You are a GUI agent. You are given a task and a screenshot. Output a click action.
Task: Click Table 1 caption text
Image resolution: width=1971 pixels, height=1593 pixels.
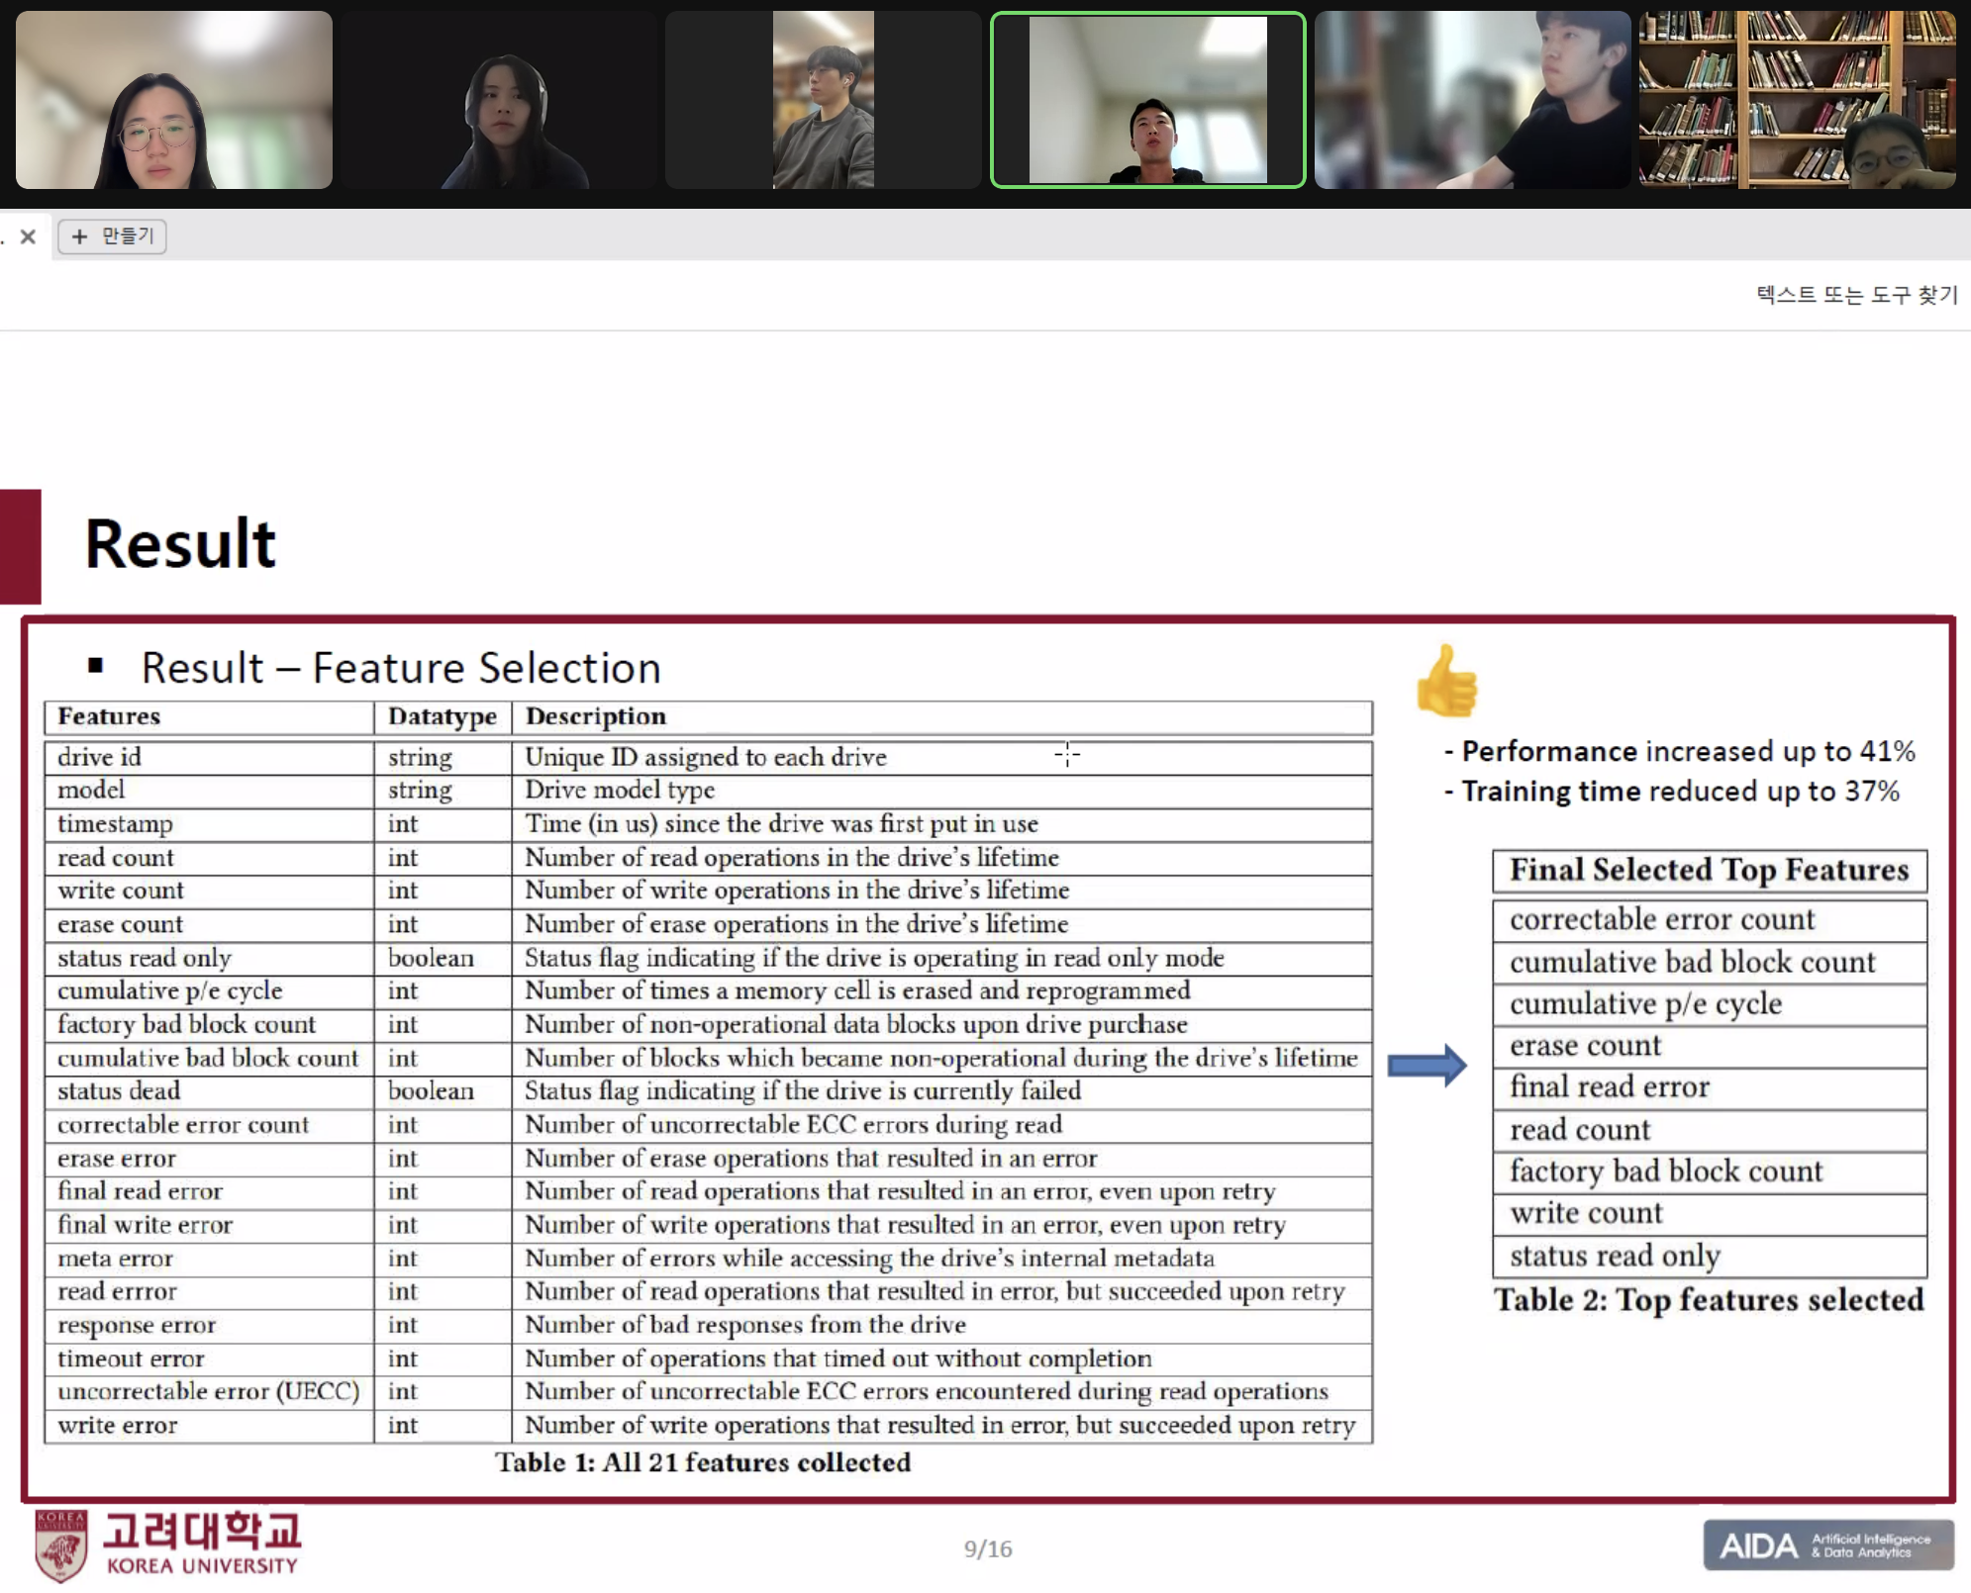[x=703, y=1462]
